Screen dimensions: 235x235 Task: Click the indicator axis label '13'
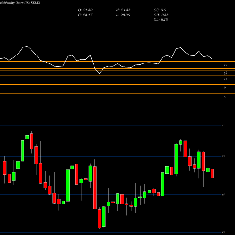click(x=226, y=79)
